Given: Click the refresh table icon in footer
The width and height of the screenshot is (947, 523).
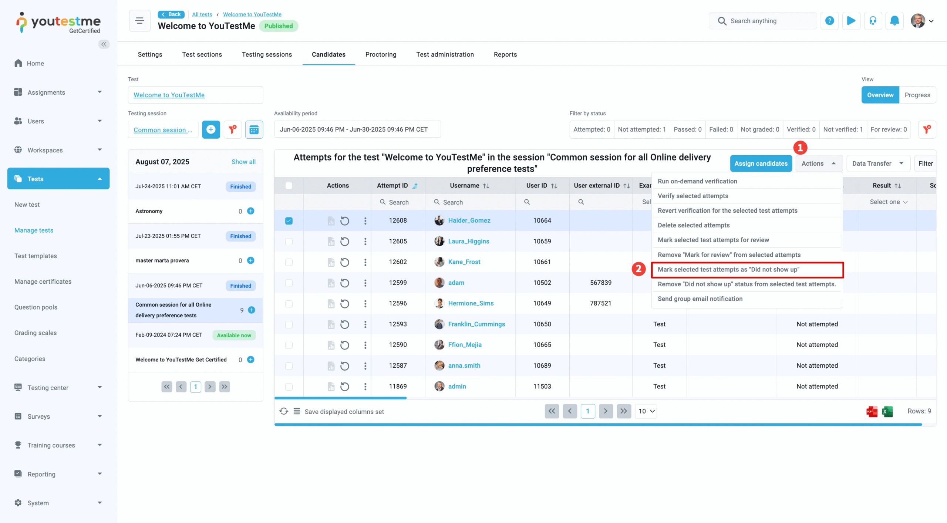Looking at the screenshot, I should [x=284, y=411].
